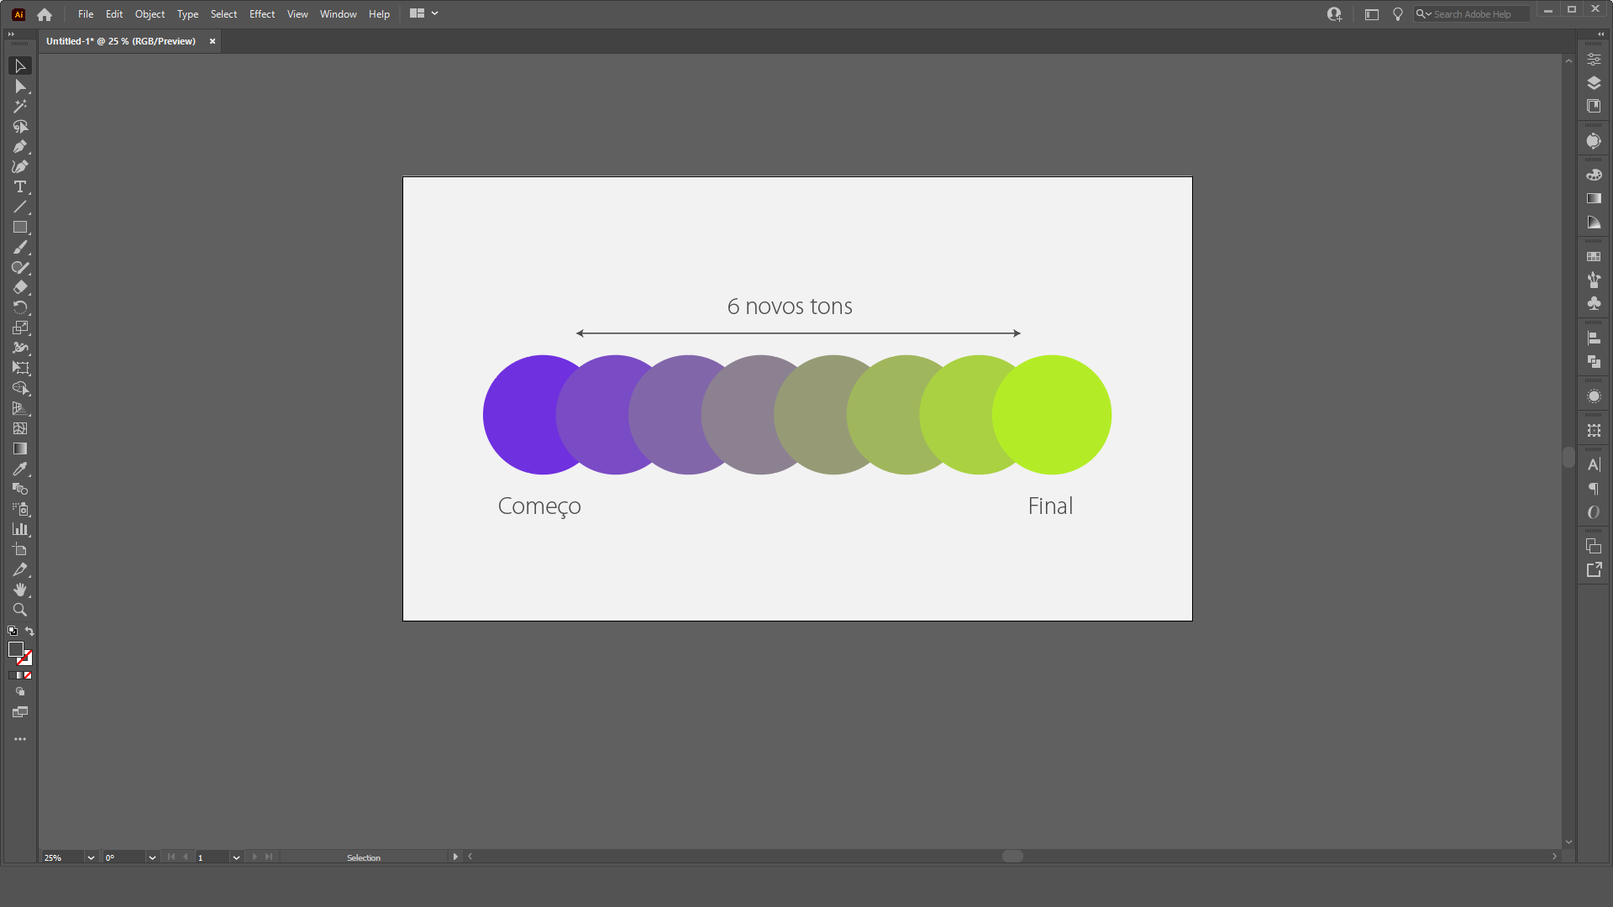The height and width of the screenshot is (907, 1613).
Task: Click the Home button
Action: [45, 14]
